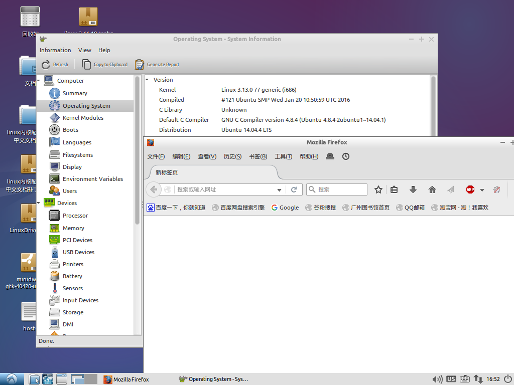Click the Refresh toolbar icon in System Information
514x385 pixels.
pyautogui.click(x=46, y=65)
